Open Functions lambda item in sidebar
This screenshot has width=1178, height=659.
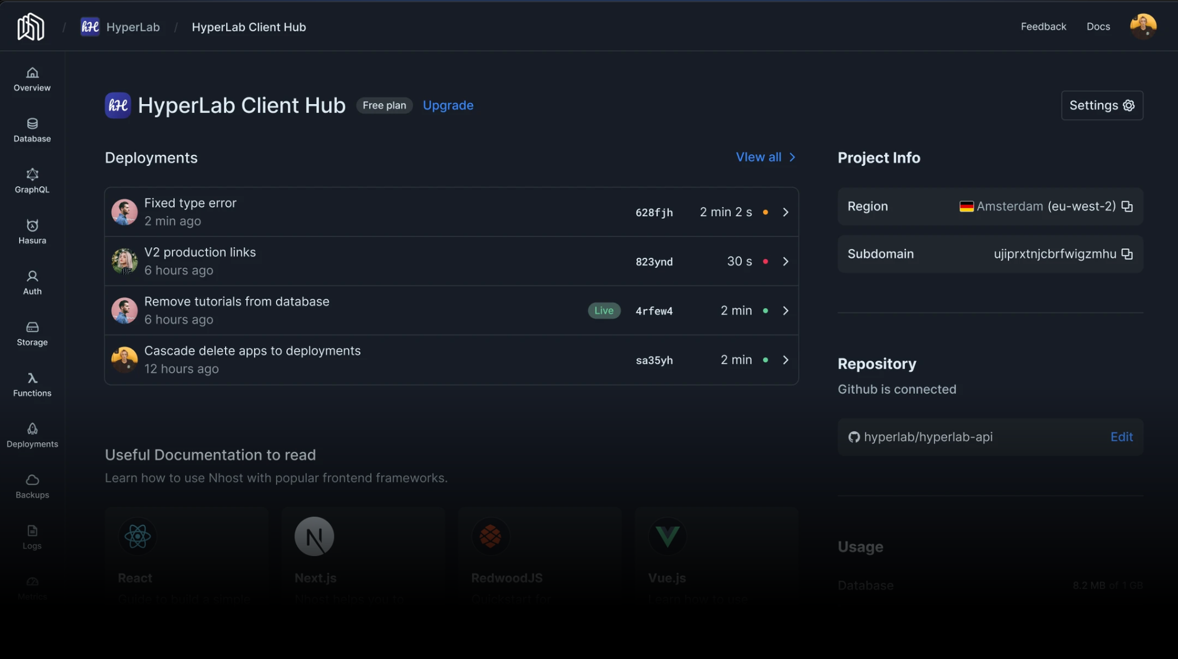click(x=32, y=385)
